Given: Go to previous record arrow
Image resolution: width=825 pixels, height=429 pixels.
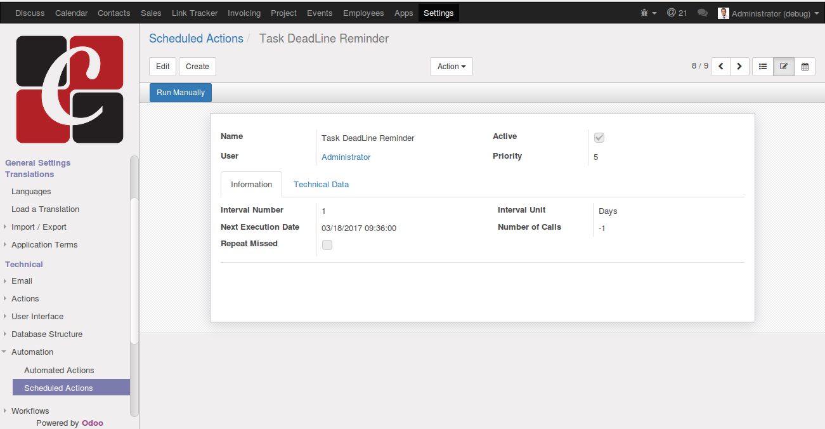Looking at the screenshot, I should click(x=721, y=67).
